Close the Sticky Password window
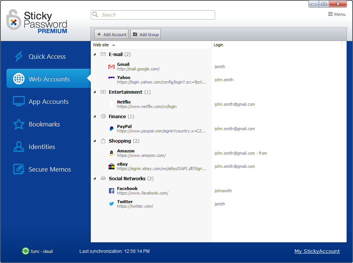Viewport: 353px width, 263px height. [x=338, y=4]
